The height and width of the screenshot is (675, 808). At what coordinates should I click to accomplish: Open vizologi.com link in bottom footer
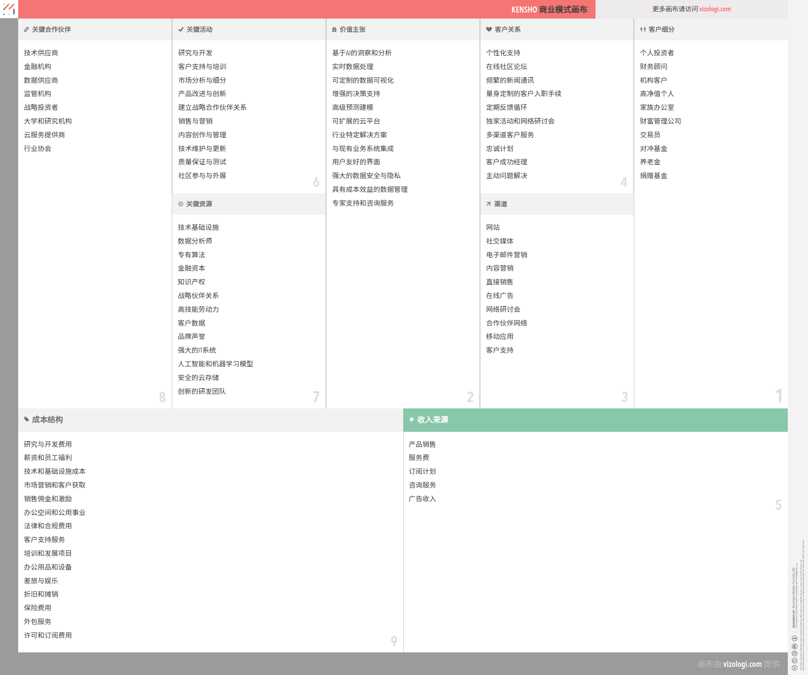coord(742,664)
